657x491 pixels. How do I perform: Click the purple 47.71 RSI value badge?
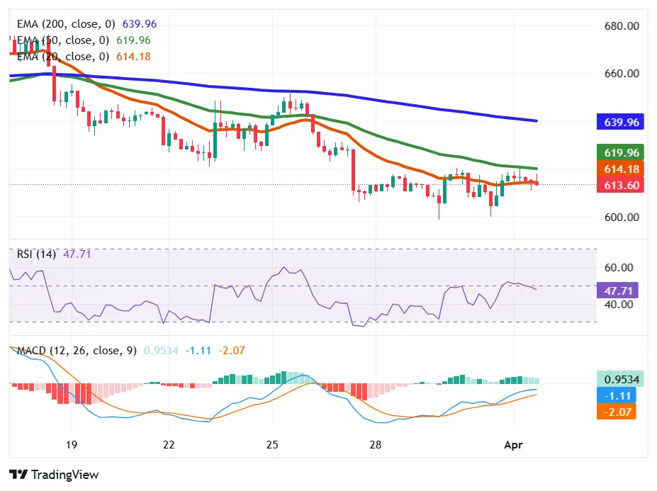point(617,290)
